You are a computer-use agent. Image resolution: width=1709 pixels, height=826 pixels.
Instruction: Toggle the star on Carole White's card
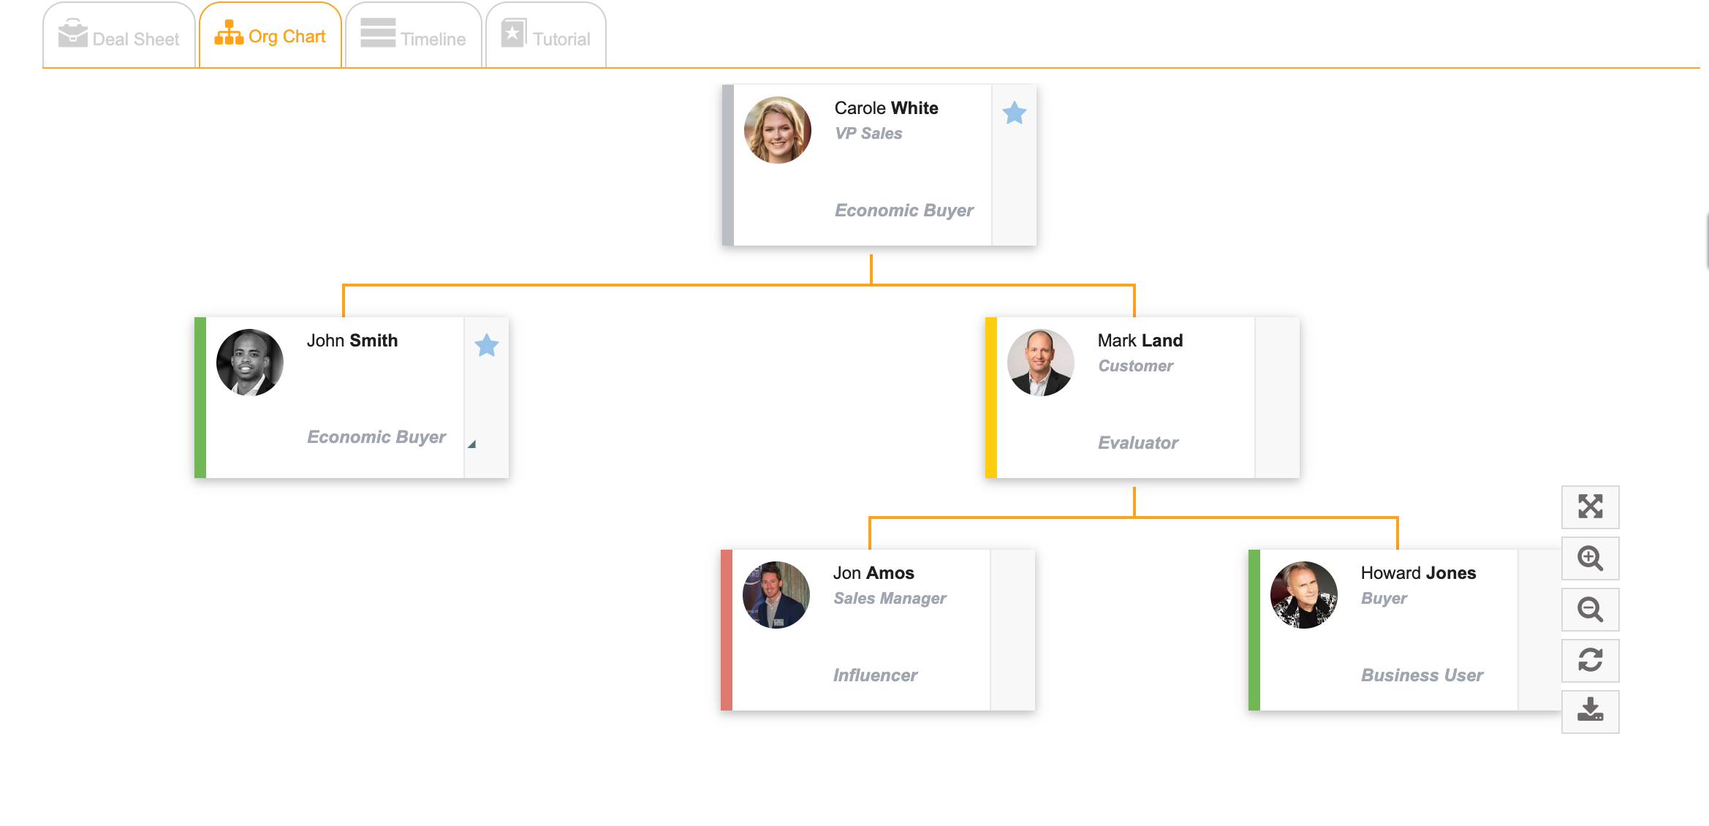click(x=1014, y=113)
